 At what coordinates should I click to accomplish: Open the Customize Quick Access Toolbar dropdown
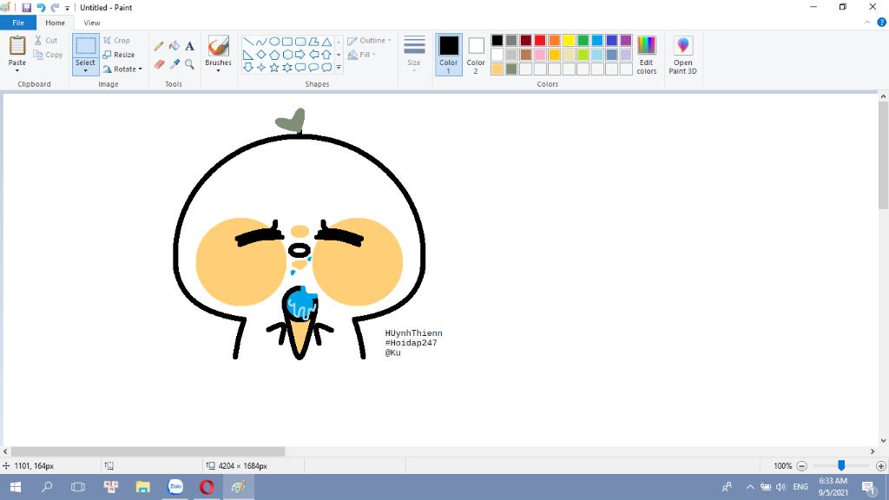pos(67,8)
